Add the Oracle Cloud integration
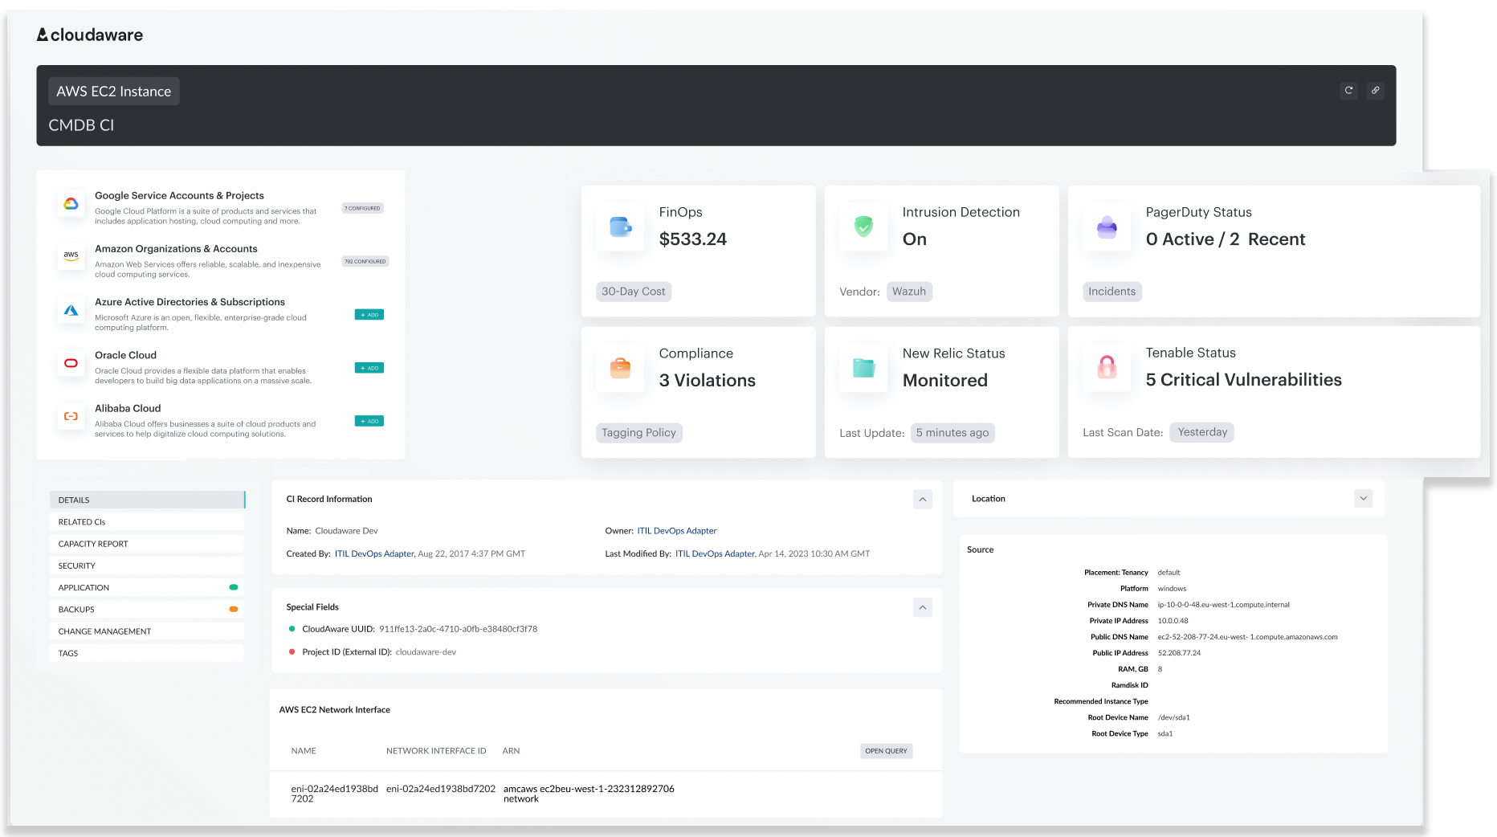The height and width of the screenshot is (837, 1497). pos(369,368)
